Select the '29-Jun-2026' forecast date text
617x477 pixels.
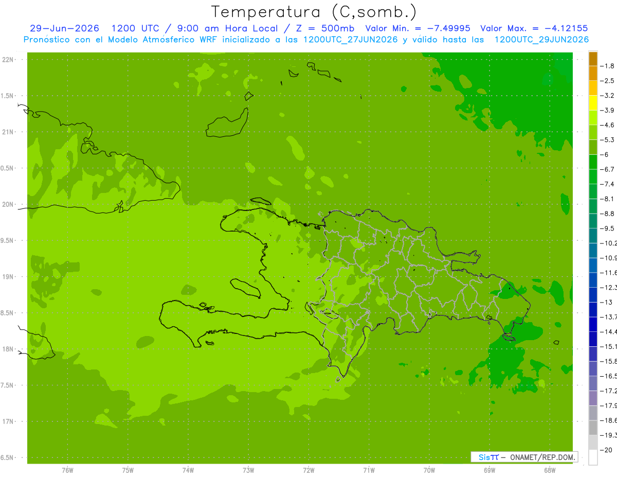pyautogui.click(x=64, y=28)
